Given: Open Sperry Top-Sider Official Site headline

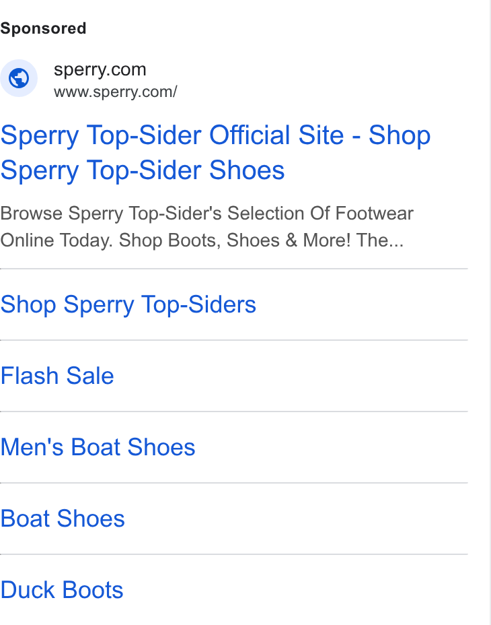Looking at the screenshot, I should tap(215, 153).
